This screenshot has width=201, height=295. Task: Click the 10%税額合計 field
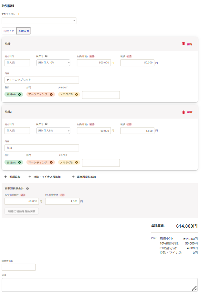(x=22, y=201)
